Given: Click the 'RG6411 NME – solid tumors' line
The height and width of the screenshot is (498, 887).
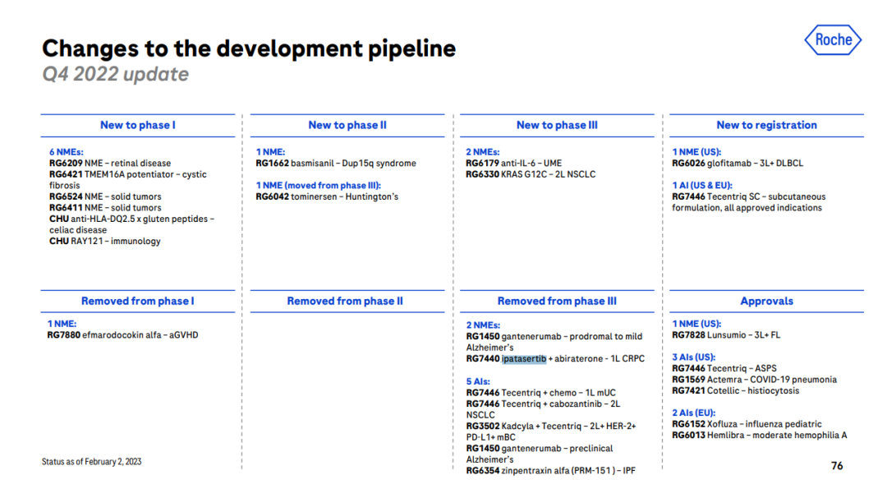Looking at the screenshot, I should pyautogui.click(x=105, y=208).
